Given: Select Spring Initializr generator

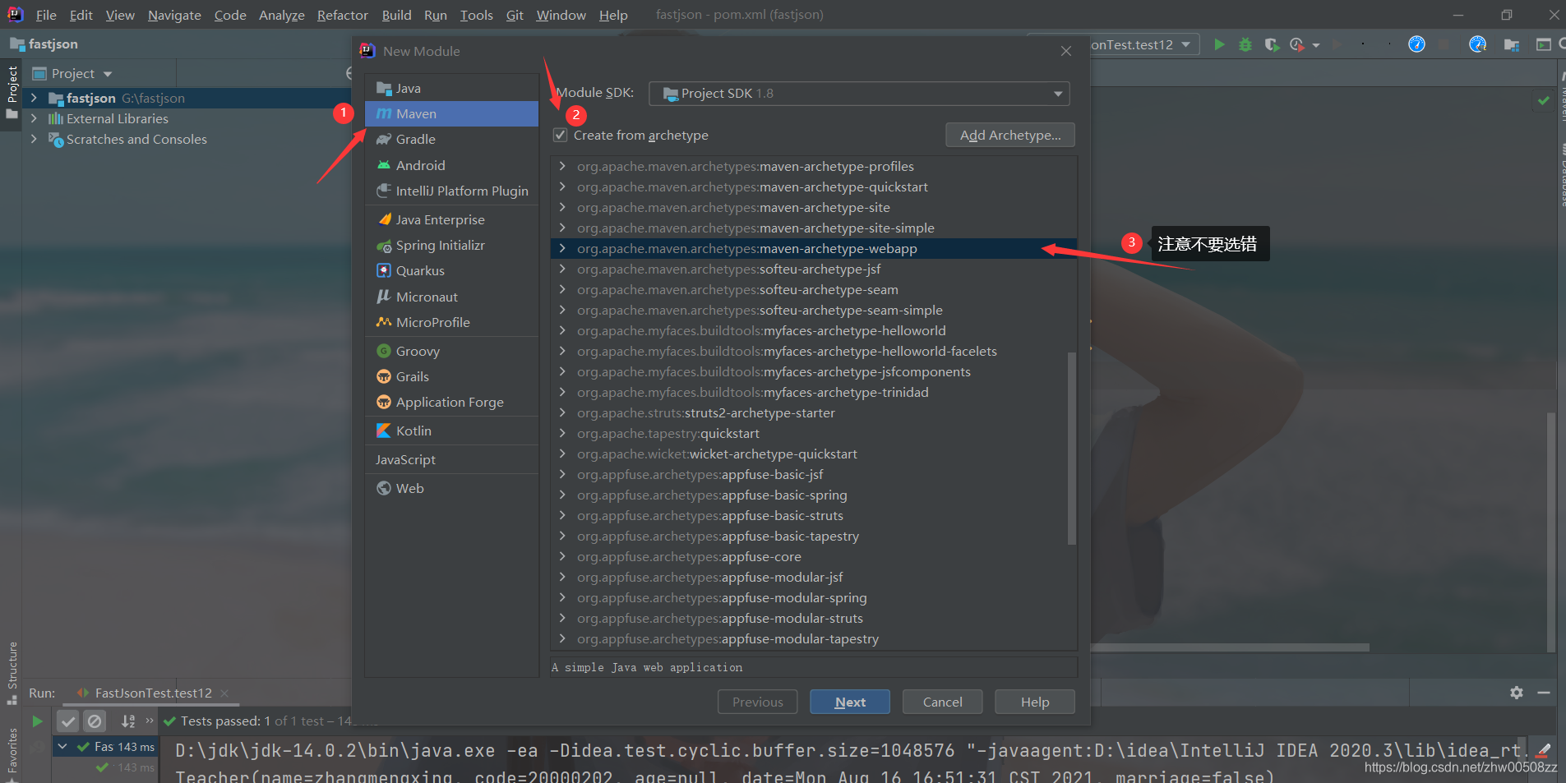Looking at the screenshot, I should tap(451, 245).
